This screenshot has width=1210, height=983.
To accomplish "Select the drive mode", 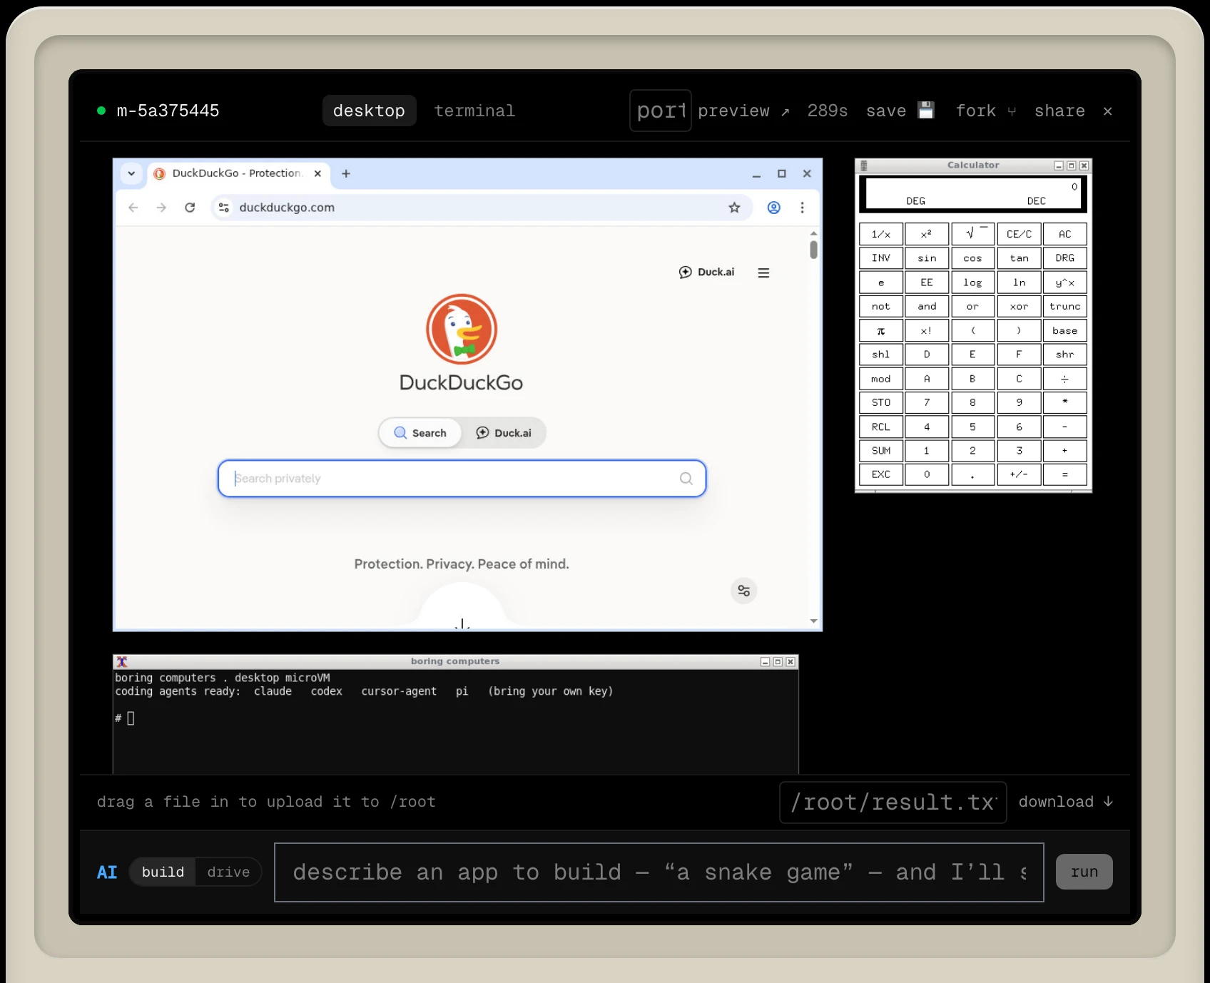I will click(228, 872).
